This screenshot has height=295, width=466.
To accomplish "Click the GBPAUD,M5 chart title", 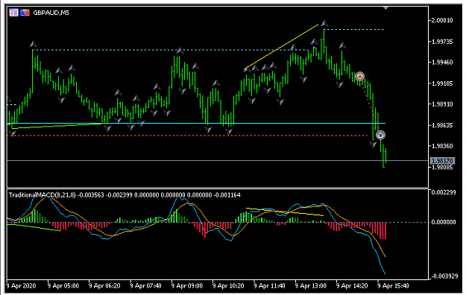I will coord(51,13).
